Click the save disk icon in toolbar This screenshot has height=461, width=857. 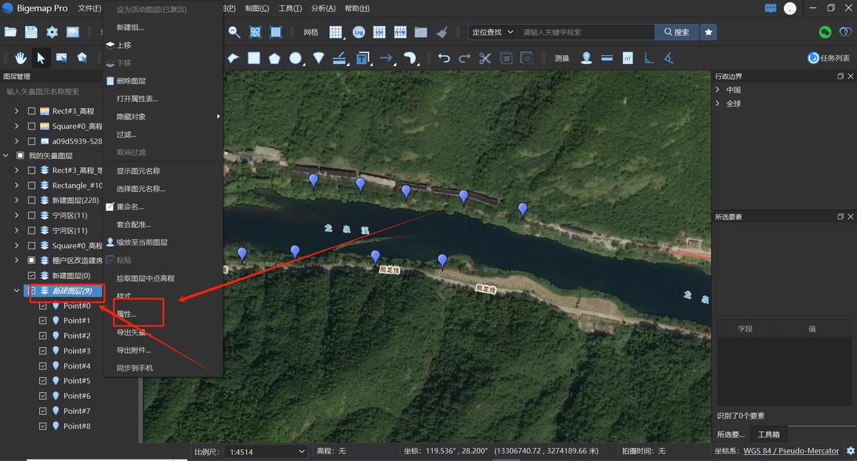tap(31, 32)
